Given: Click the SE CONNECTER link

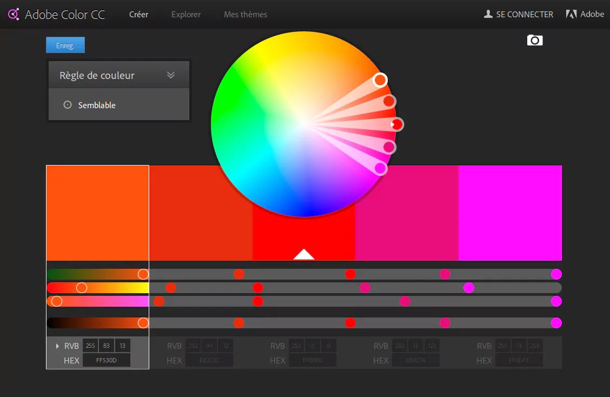Looking at the screenshot, I should [x=525, y=15].
